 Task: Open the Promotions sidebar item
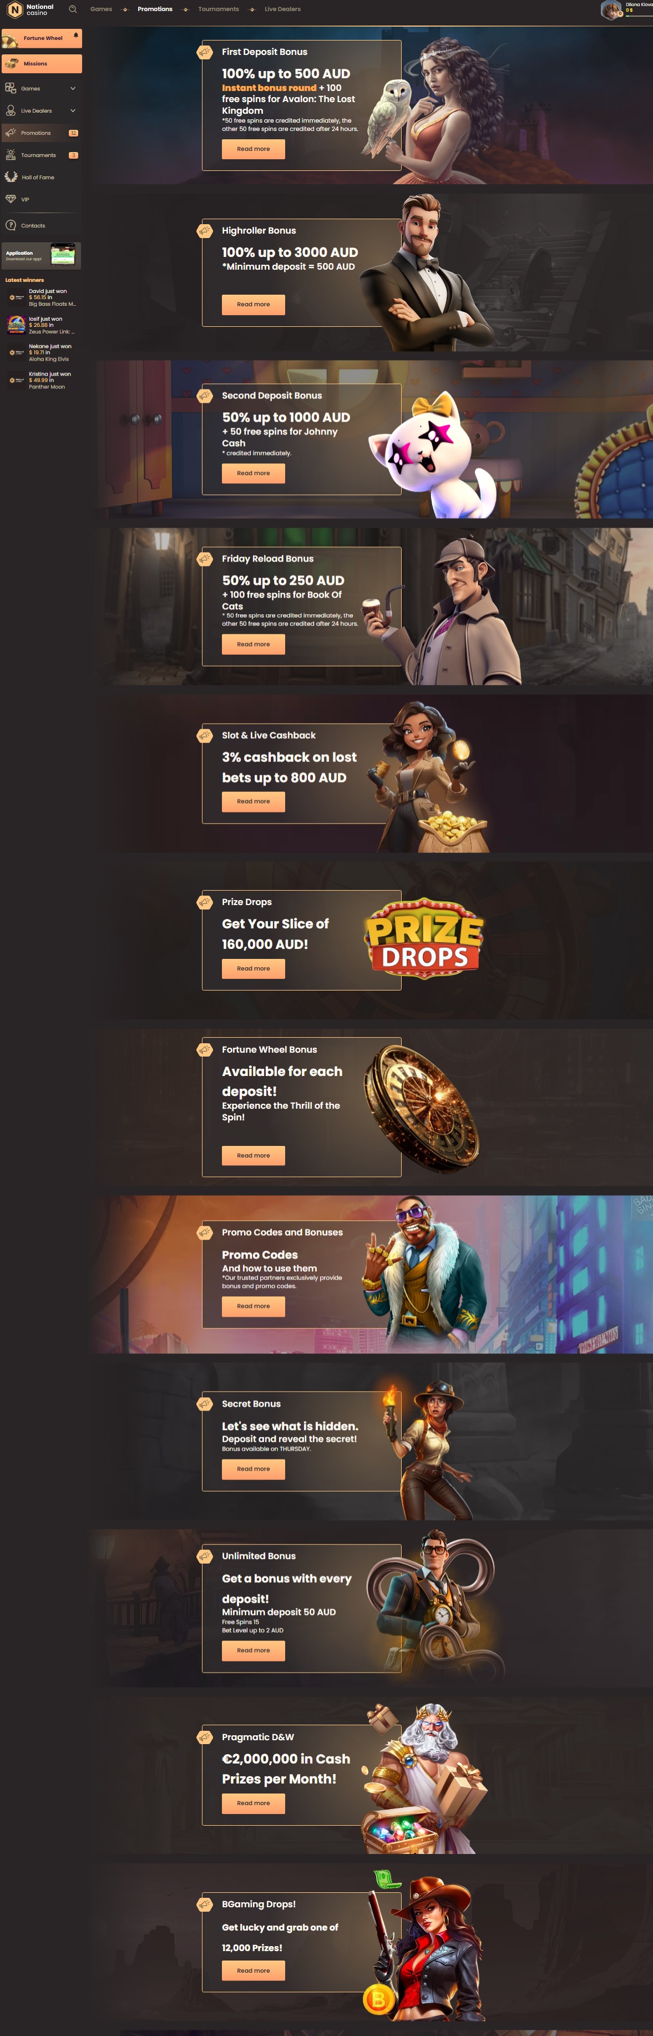click(x=42, y=133)
